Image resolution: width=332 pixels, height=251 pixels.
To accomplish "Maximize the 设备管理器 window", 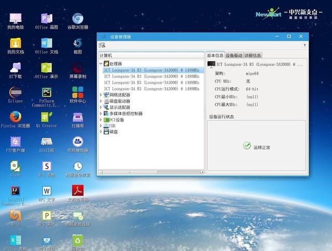I will [289, 36].
